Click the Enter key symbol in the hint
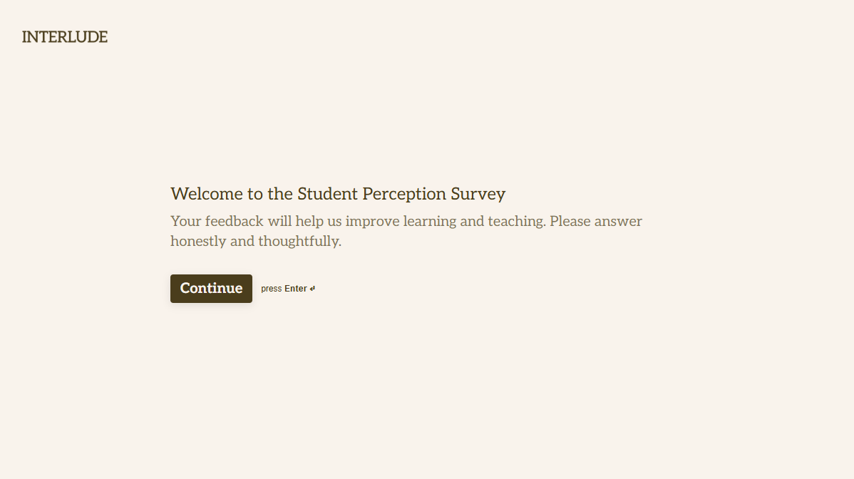Image resolution: width=854 pixels, height=479 pixels. tap(313, 288)
